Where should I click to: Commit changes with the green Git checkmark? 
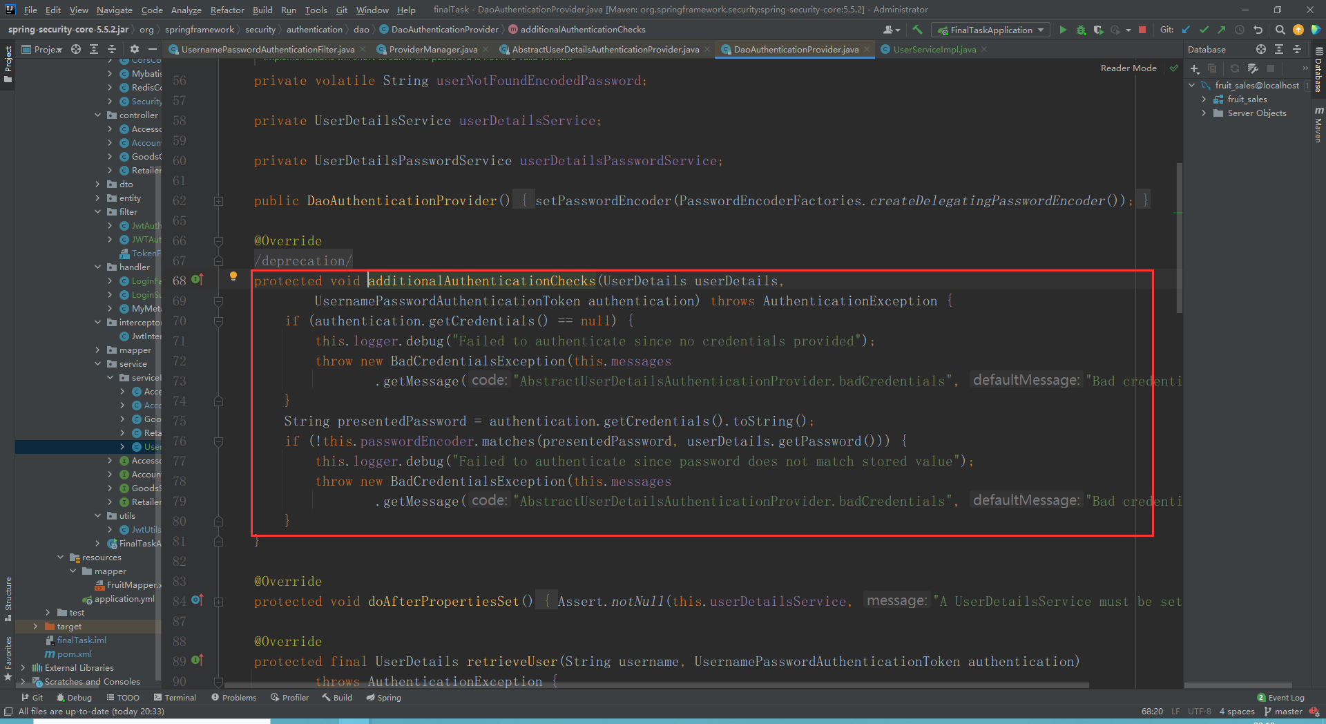[1204, 30]
